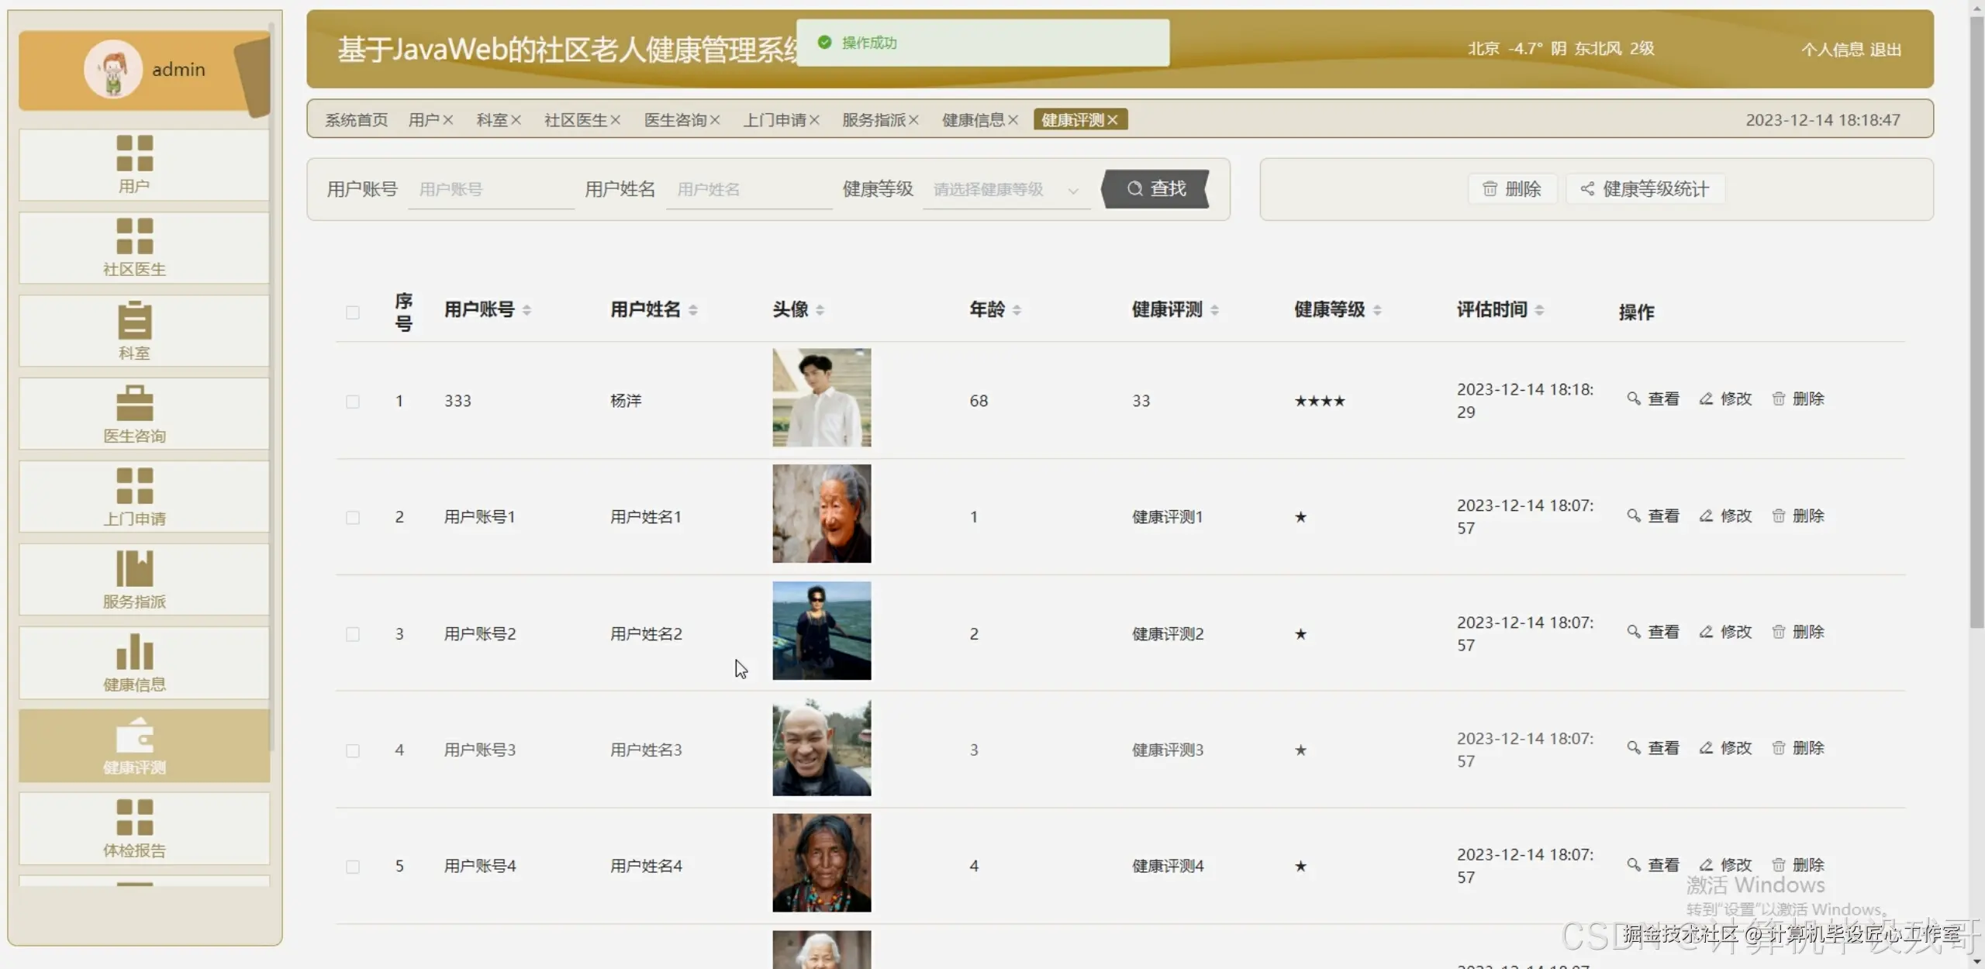Click the 查找 search button
The height and width of the screenshot is (969, 1985).
click(x=1155, y=189)
